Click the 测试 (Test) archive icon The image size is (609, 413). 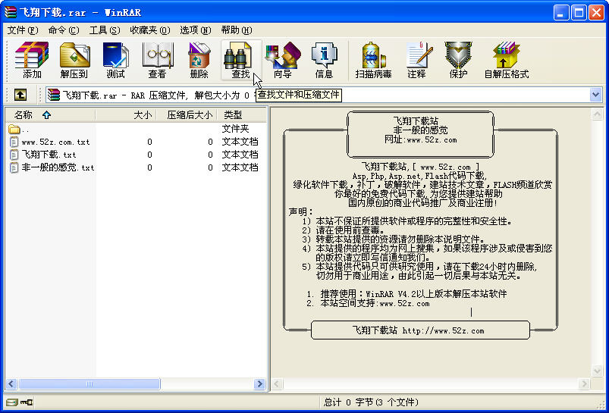(115, 60)
